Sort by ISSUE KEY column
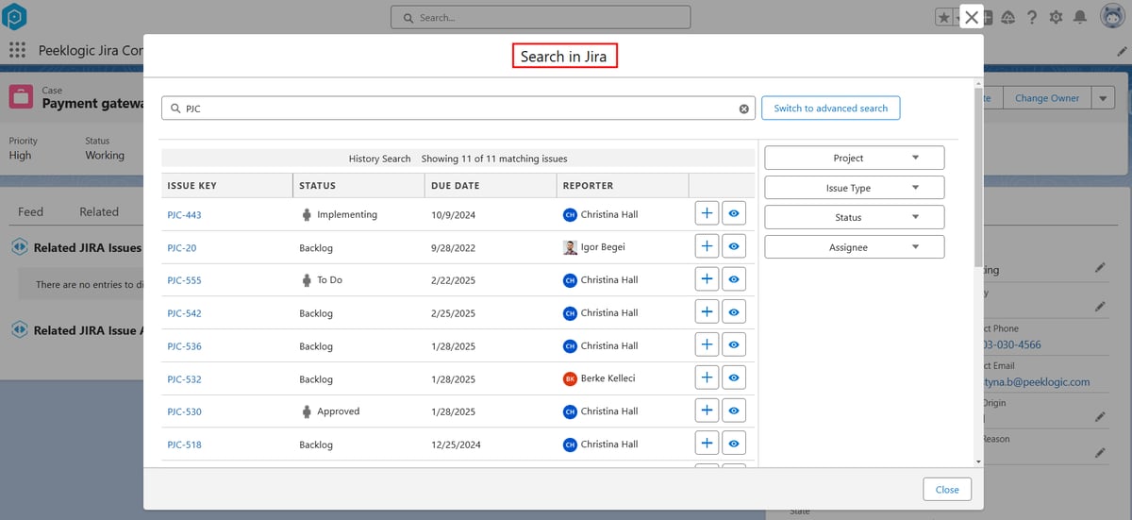 click(x=226, y=185)
